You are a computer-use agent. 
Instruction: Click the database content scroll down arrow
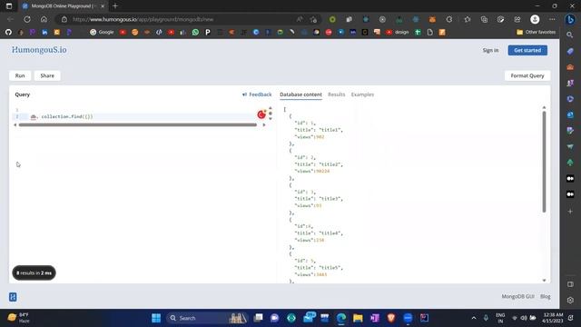coord(544,281)
